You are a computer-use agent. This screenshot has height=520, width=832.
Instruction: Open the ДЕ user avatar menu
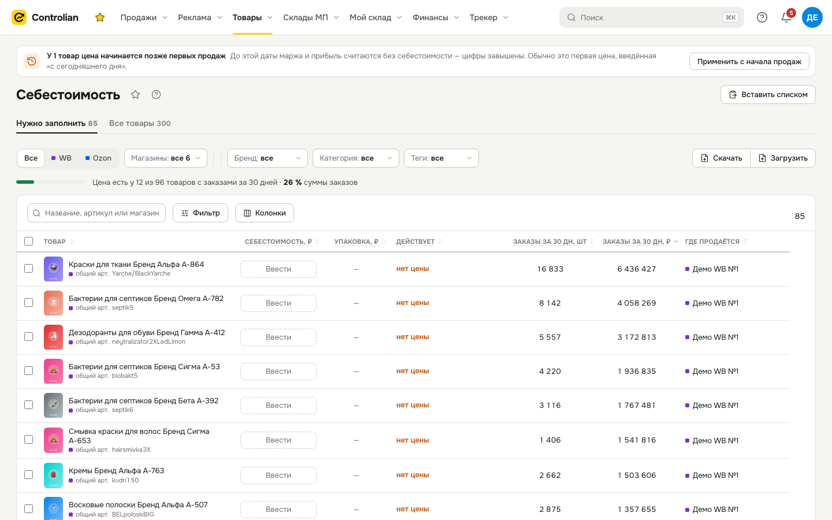(812, 17)
